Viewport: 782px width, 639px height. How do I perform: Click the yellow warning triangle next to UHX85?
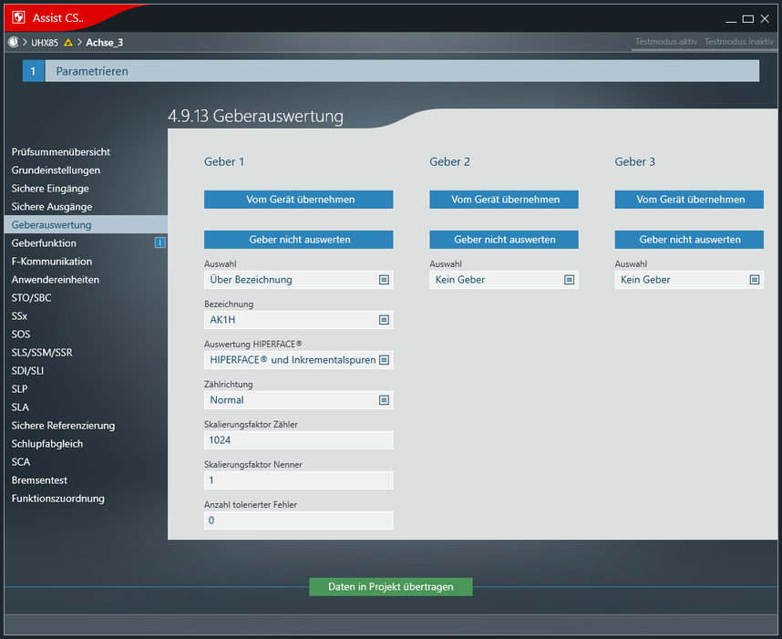pyautogui.click(x=67, y=43)
